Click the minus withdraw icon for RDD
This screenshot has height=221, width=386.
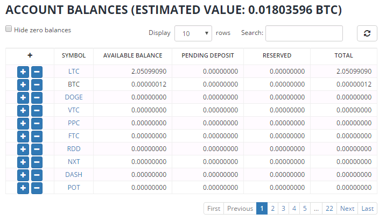pyautogui.click(x=37, y=149)
